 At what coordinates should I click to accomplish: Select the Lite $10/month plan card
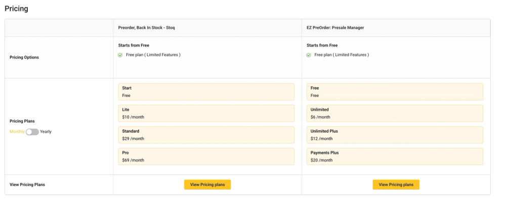pos(206,114)
